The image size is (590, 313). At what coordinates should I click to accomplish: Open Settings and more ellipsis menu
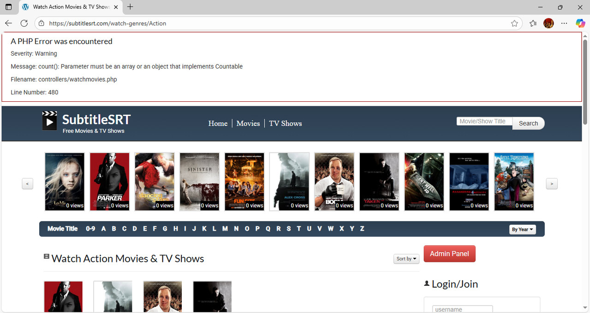click(x=564, y=23)
